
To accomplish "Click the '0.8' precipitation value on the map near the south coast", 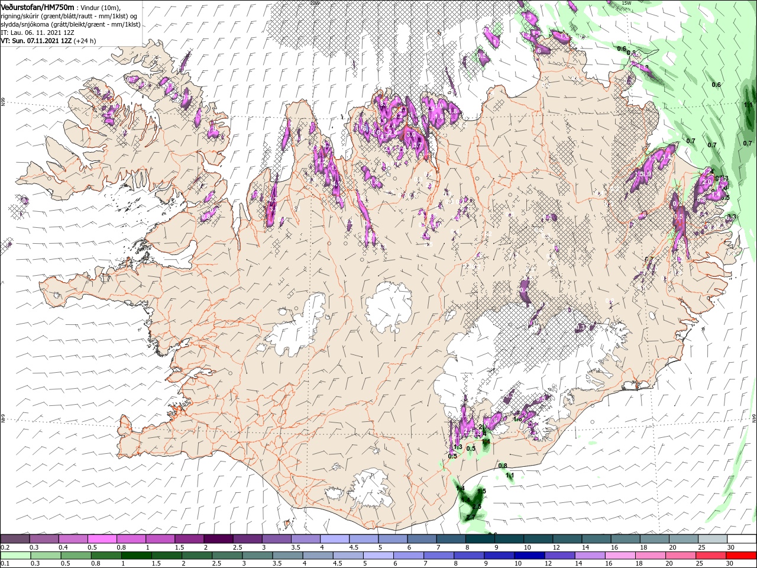I will click(503, 466).
